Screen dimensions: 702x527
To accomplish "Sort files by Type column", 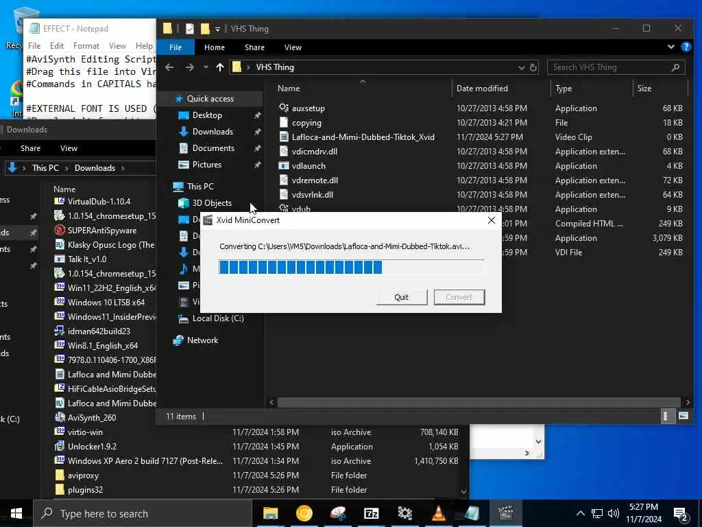I will pos(564,89).
